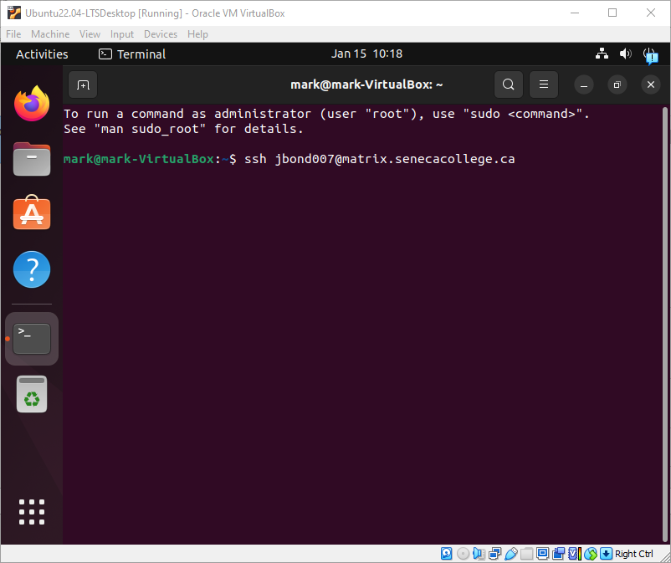Click Activities in the top bar

pyautogui.click(x=41, y=54)
